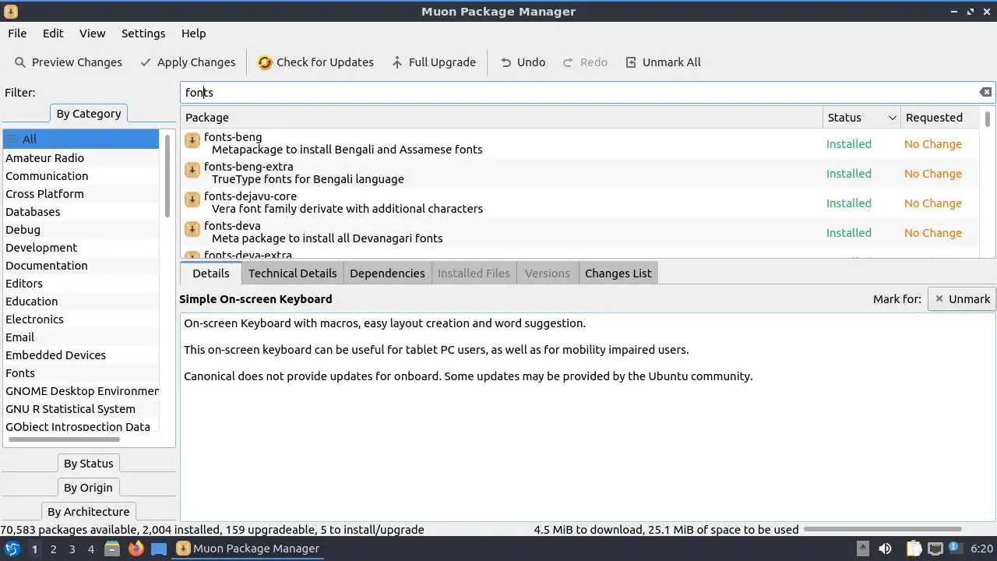
Task: Unmark All packages
Action: (x=663, y=62)
